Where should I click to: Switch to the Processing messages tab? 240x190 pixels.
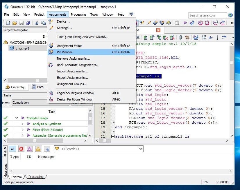[x=36, y=177]
